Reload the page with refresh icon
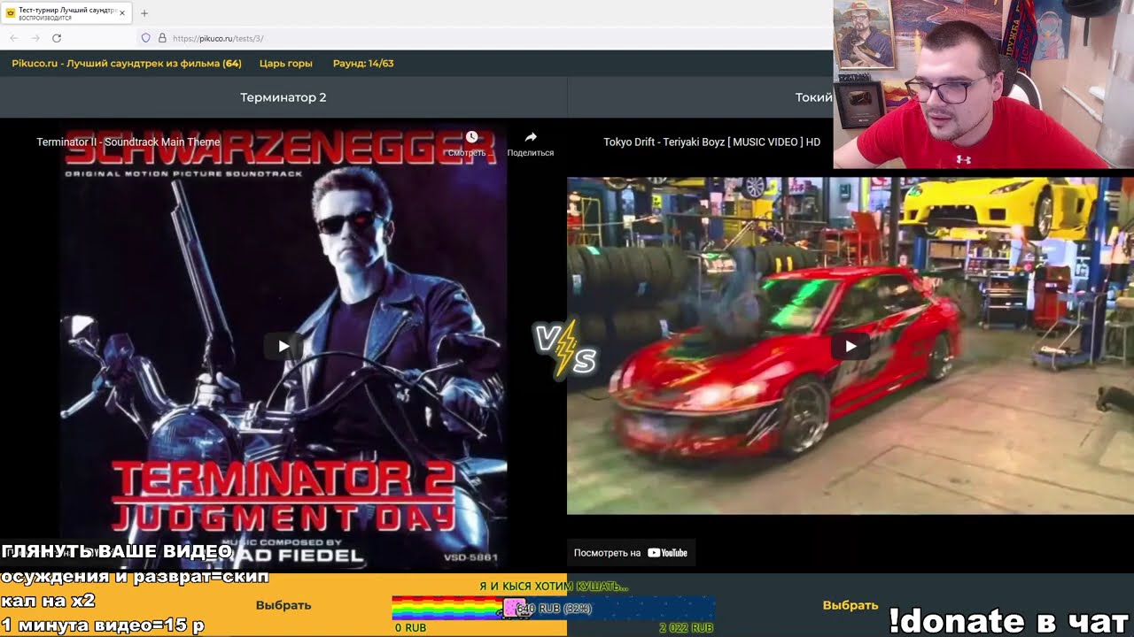The height and width of the screenshot is (637, 1134). 57,38
